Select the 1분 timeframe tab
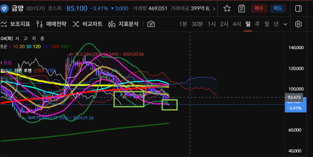The height and width of the screenshot is (157, 313). point(183,24)
